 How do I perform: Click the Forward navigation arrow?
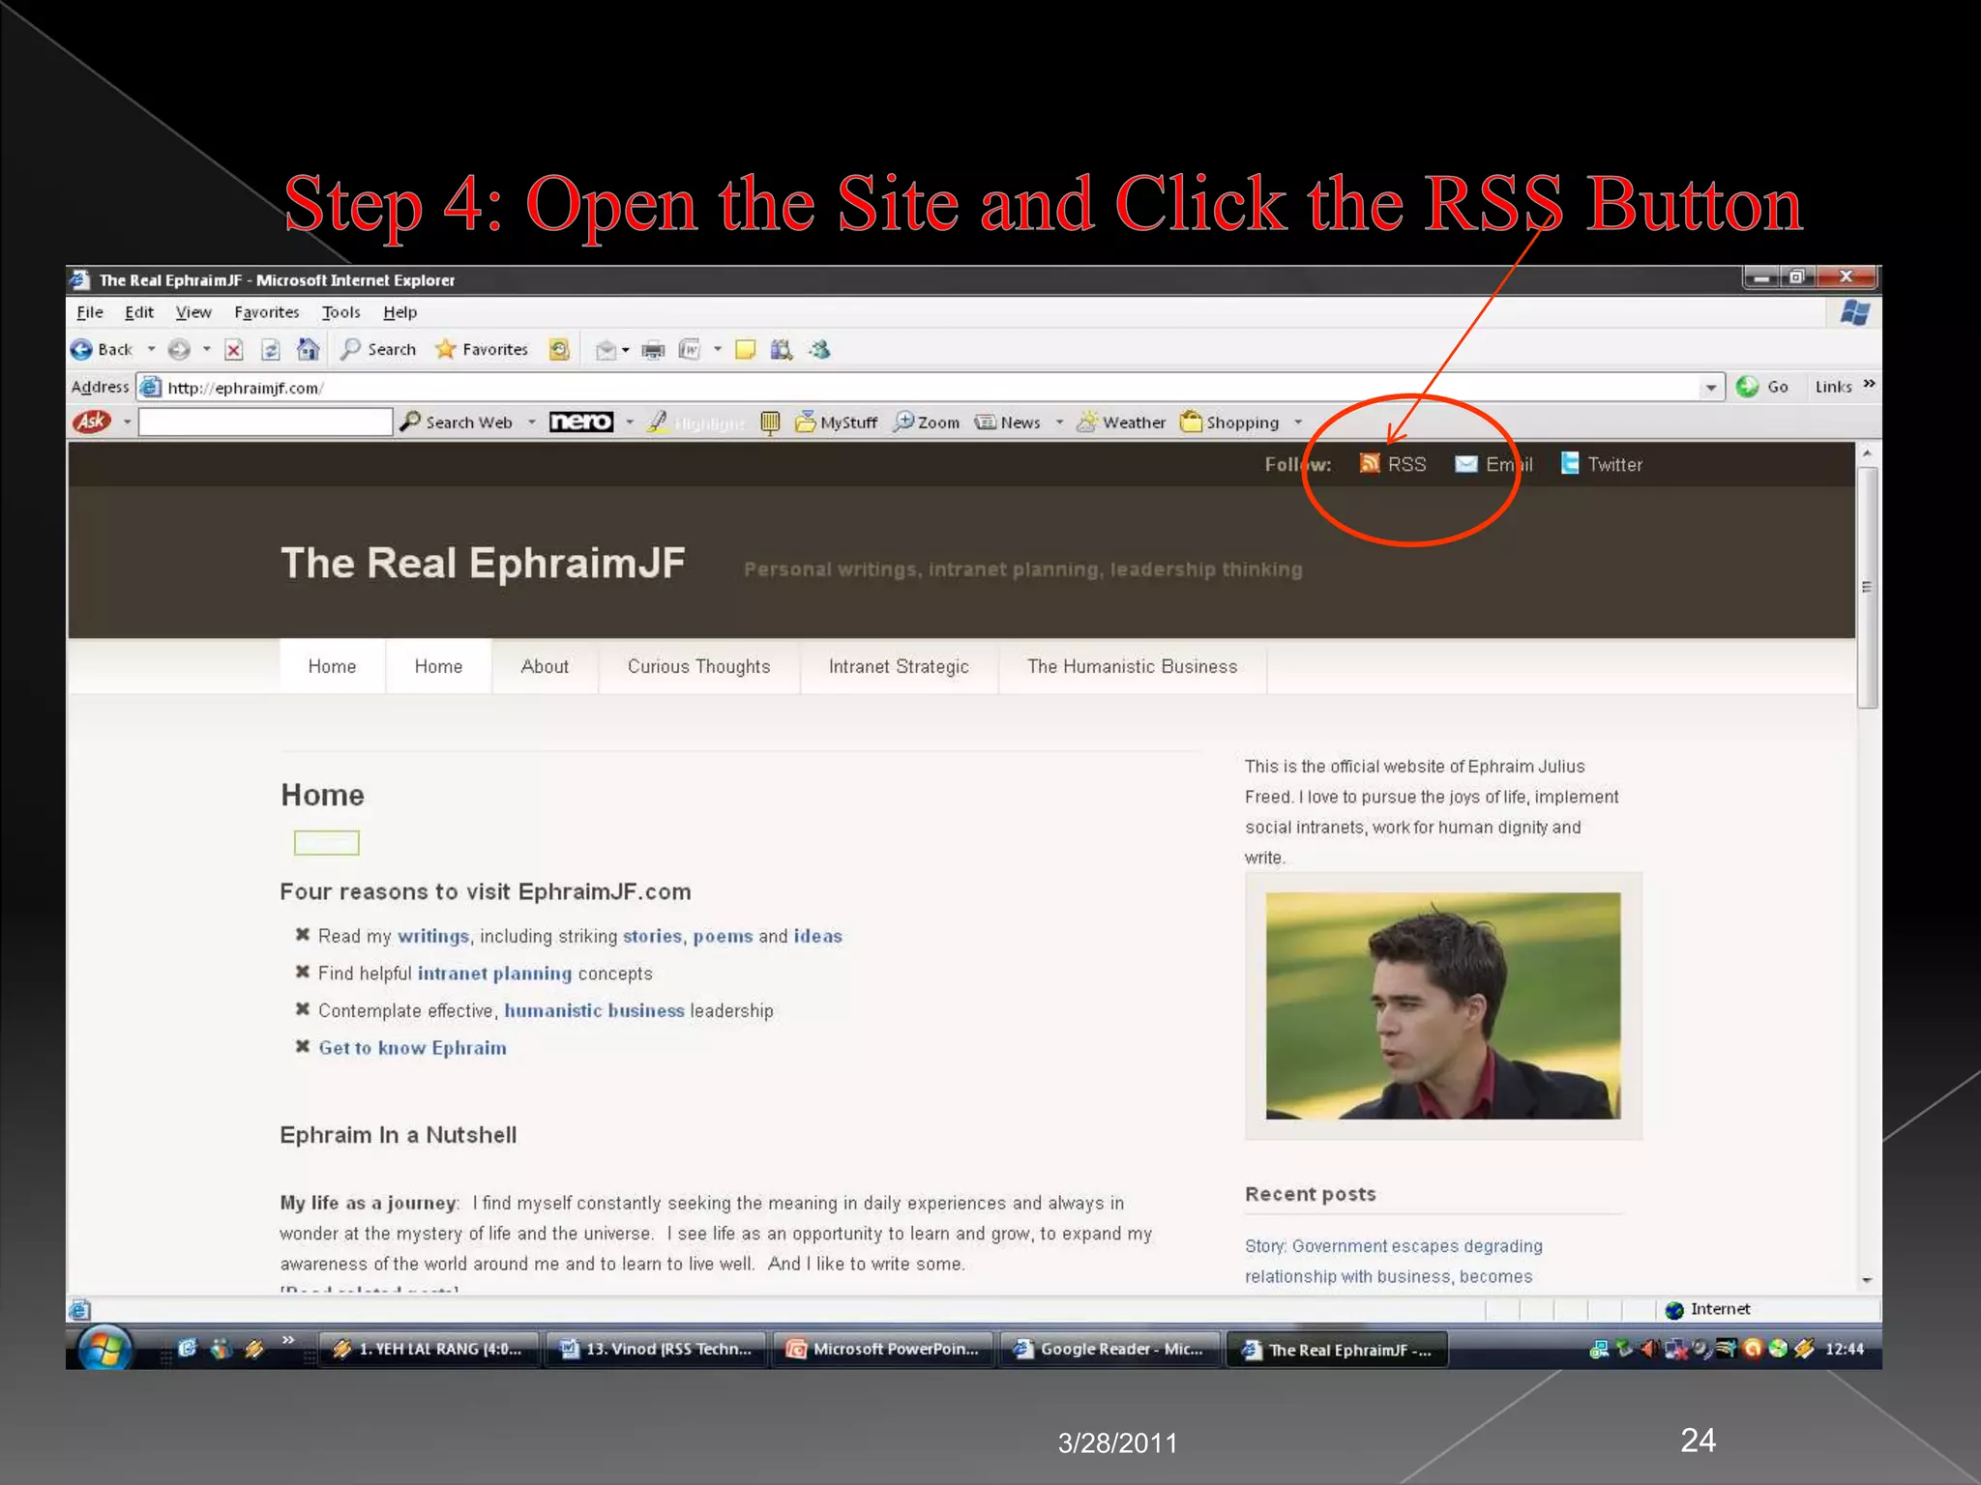point(179,349)
